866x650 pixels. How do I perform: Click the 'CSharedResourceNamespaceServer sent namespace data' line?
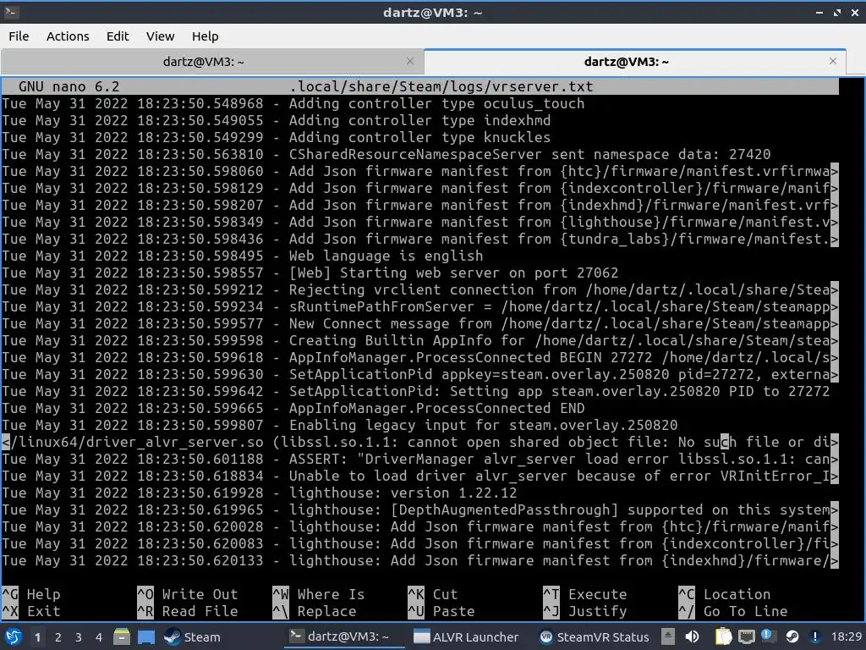click(x=386, y=154)
